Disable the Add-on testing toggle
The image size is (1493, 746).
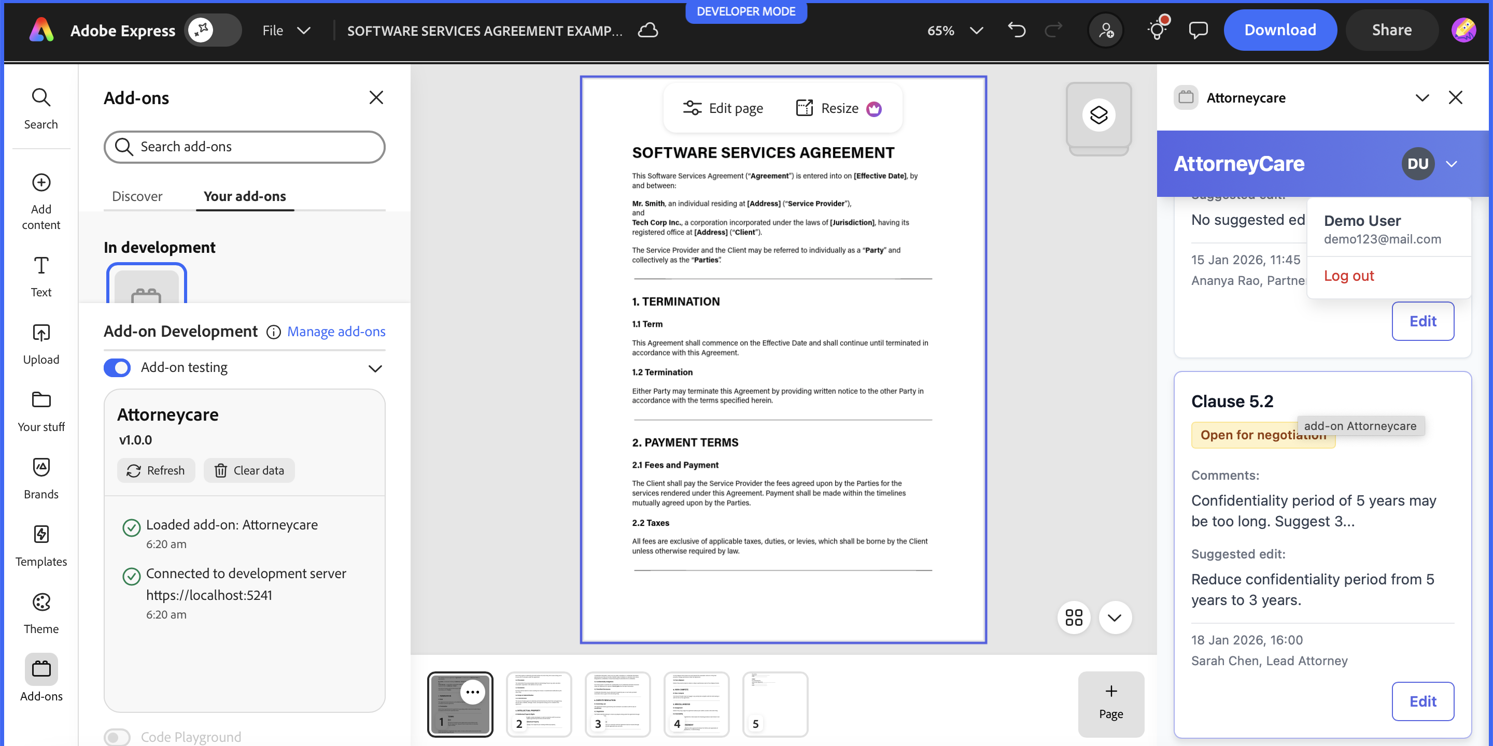[x=117, y=368]
